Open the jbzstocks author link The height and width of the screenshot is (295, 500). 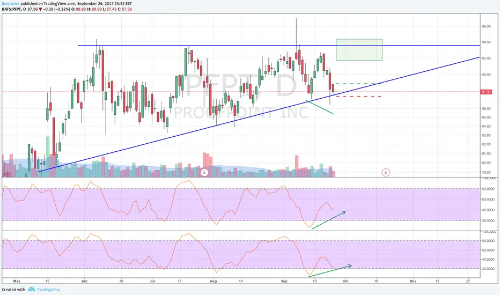[10, 4]
